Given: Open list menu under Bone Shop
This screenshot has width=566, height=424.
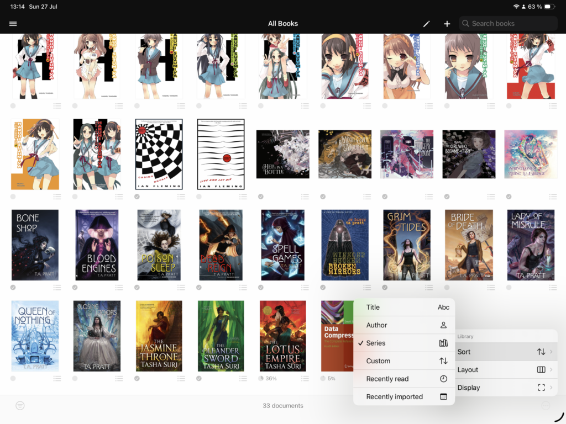Looking at the screenshot, I should (57, 287).
